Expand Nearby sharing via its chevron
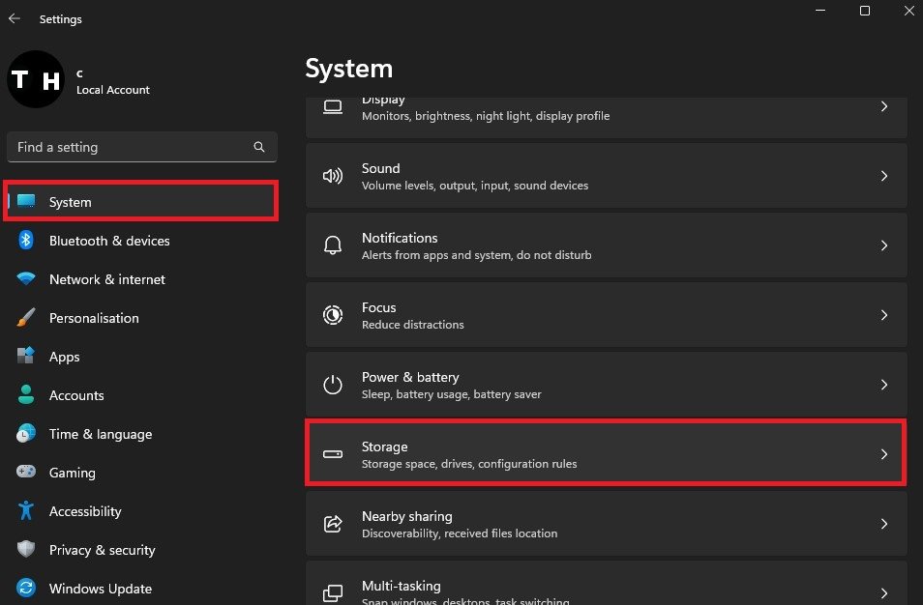Image resolution: width=923 pixels, height=605 pixels. click(883, 524)
